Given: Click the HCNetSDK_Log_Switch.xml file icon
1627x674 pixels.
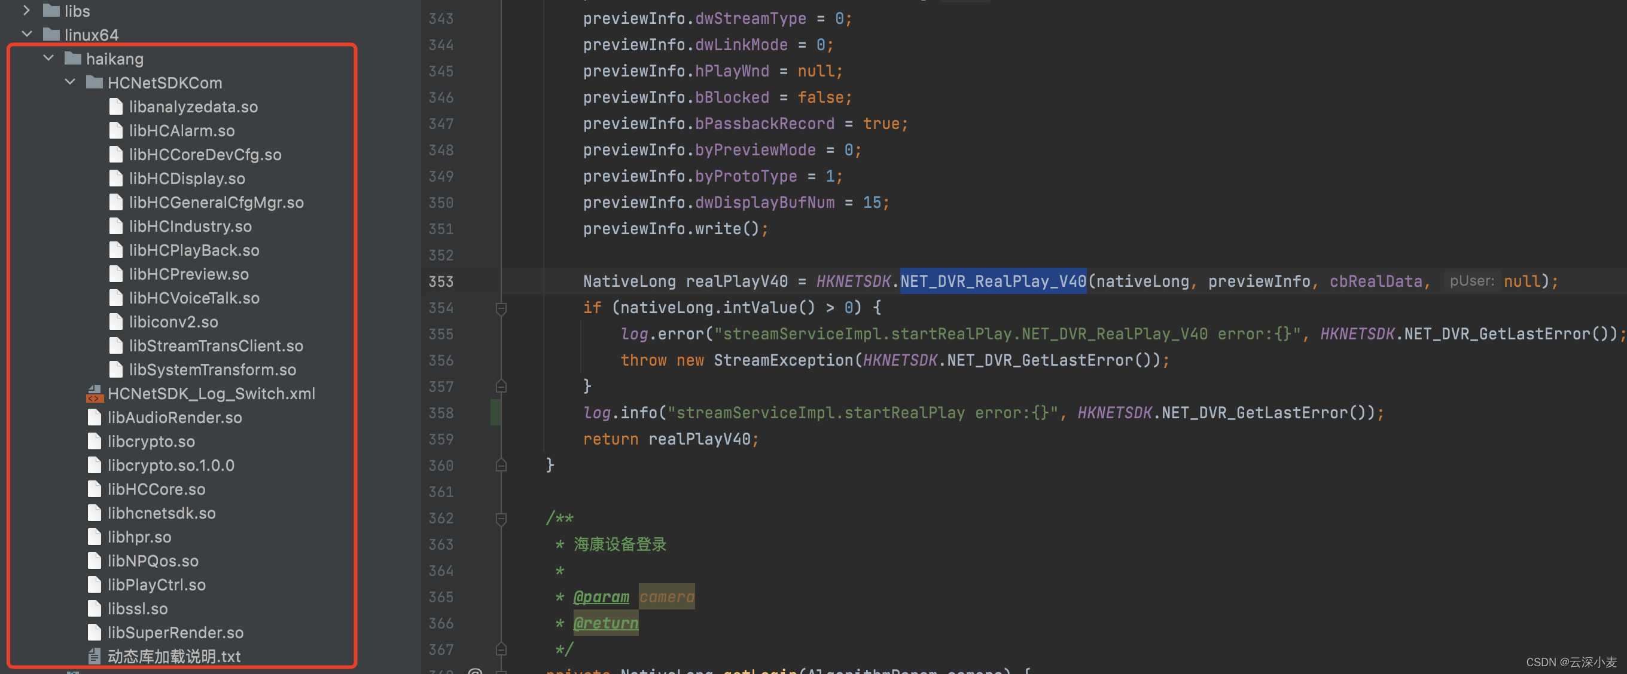Looking at the screenshot, I should coord(94,394).
